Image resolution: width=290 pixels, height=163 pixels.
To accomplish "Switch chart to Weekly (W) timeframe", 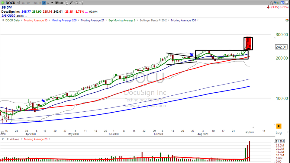I will 49,3.
